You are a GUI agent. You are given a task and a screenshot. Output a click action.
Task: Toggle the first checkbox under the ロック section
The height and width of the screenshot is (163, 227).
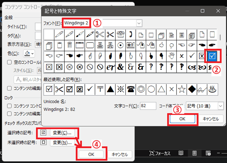(x=10, y=106)
